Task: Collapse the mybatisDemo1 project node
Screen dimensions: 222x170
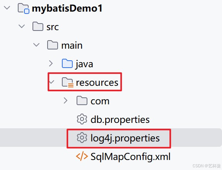Action: 7,8
